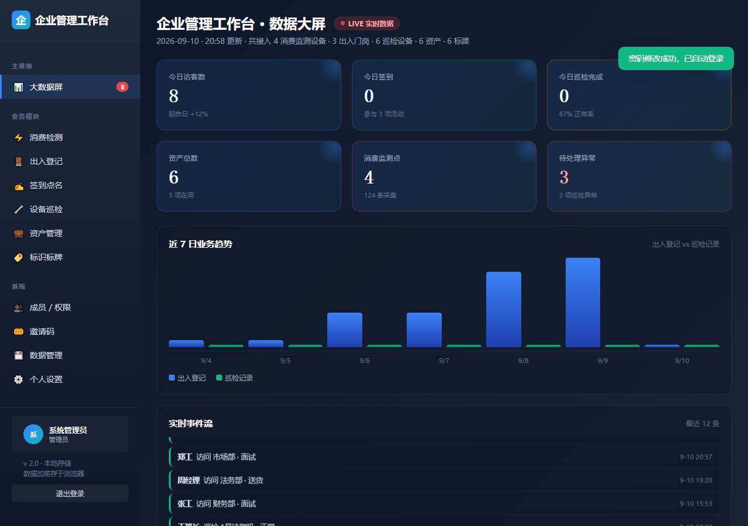
Task: Open the 大数据屏 menu item
Action: [x=70, y=87]
